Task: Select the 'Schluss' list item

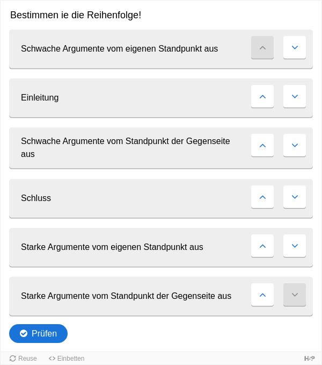Action: click(161, 198)
